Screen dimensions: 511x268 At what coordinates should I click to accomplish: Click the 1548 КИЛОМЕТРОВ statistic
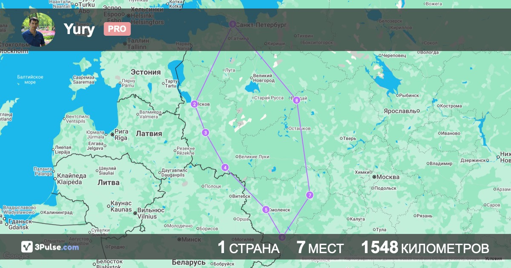(x=425, y=248)
